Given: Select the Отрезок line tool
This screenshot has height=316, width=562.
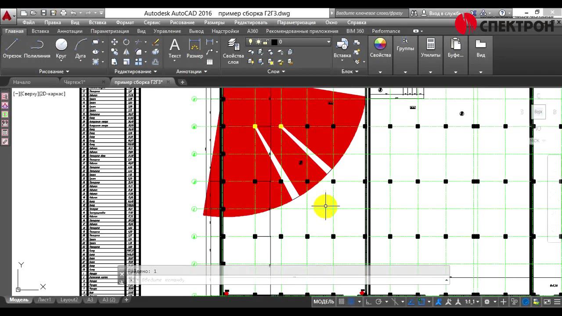Looking at the screenshot, I should tap(12, 48).
